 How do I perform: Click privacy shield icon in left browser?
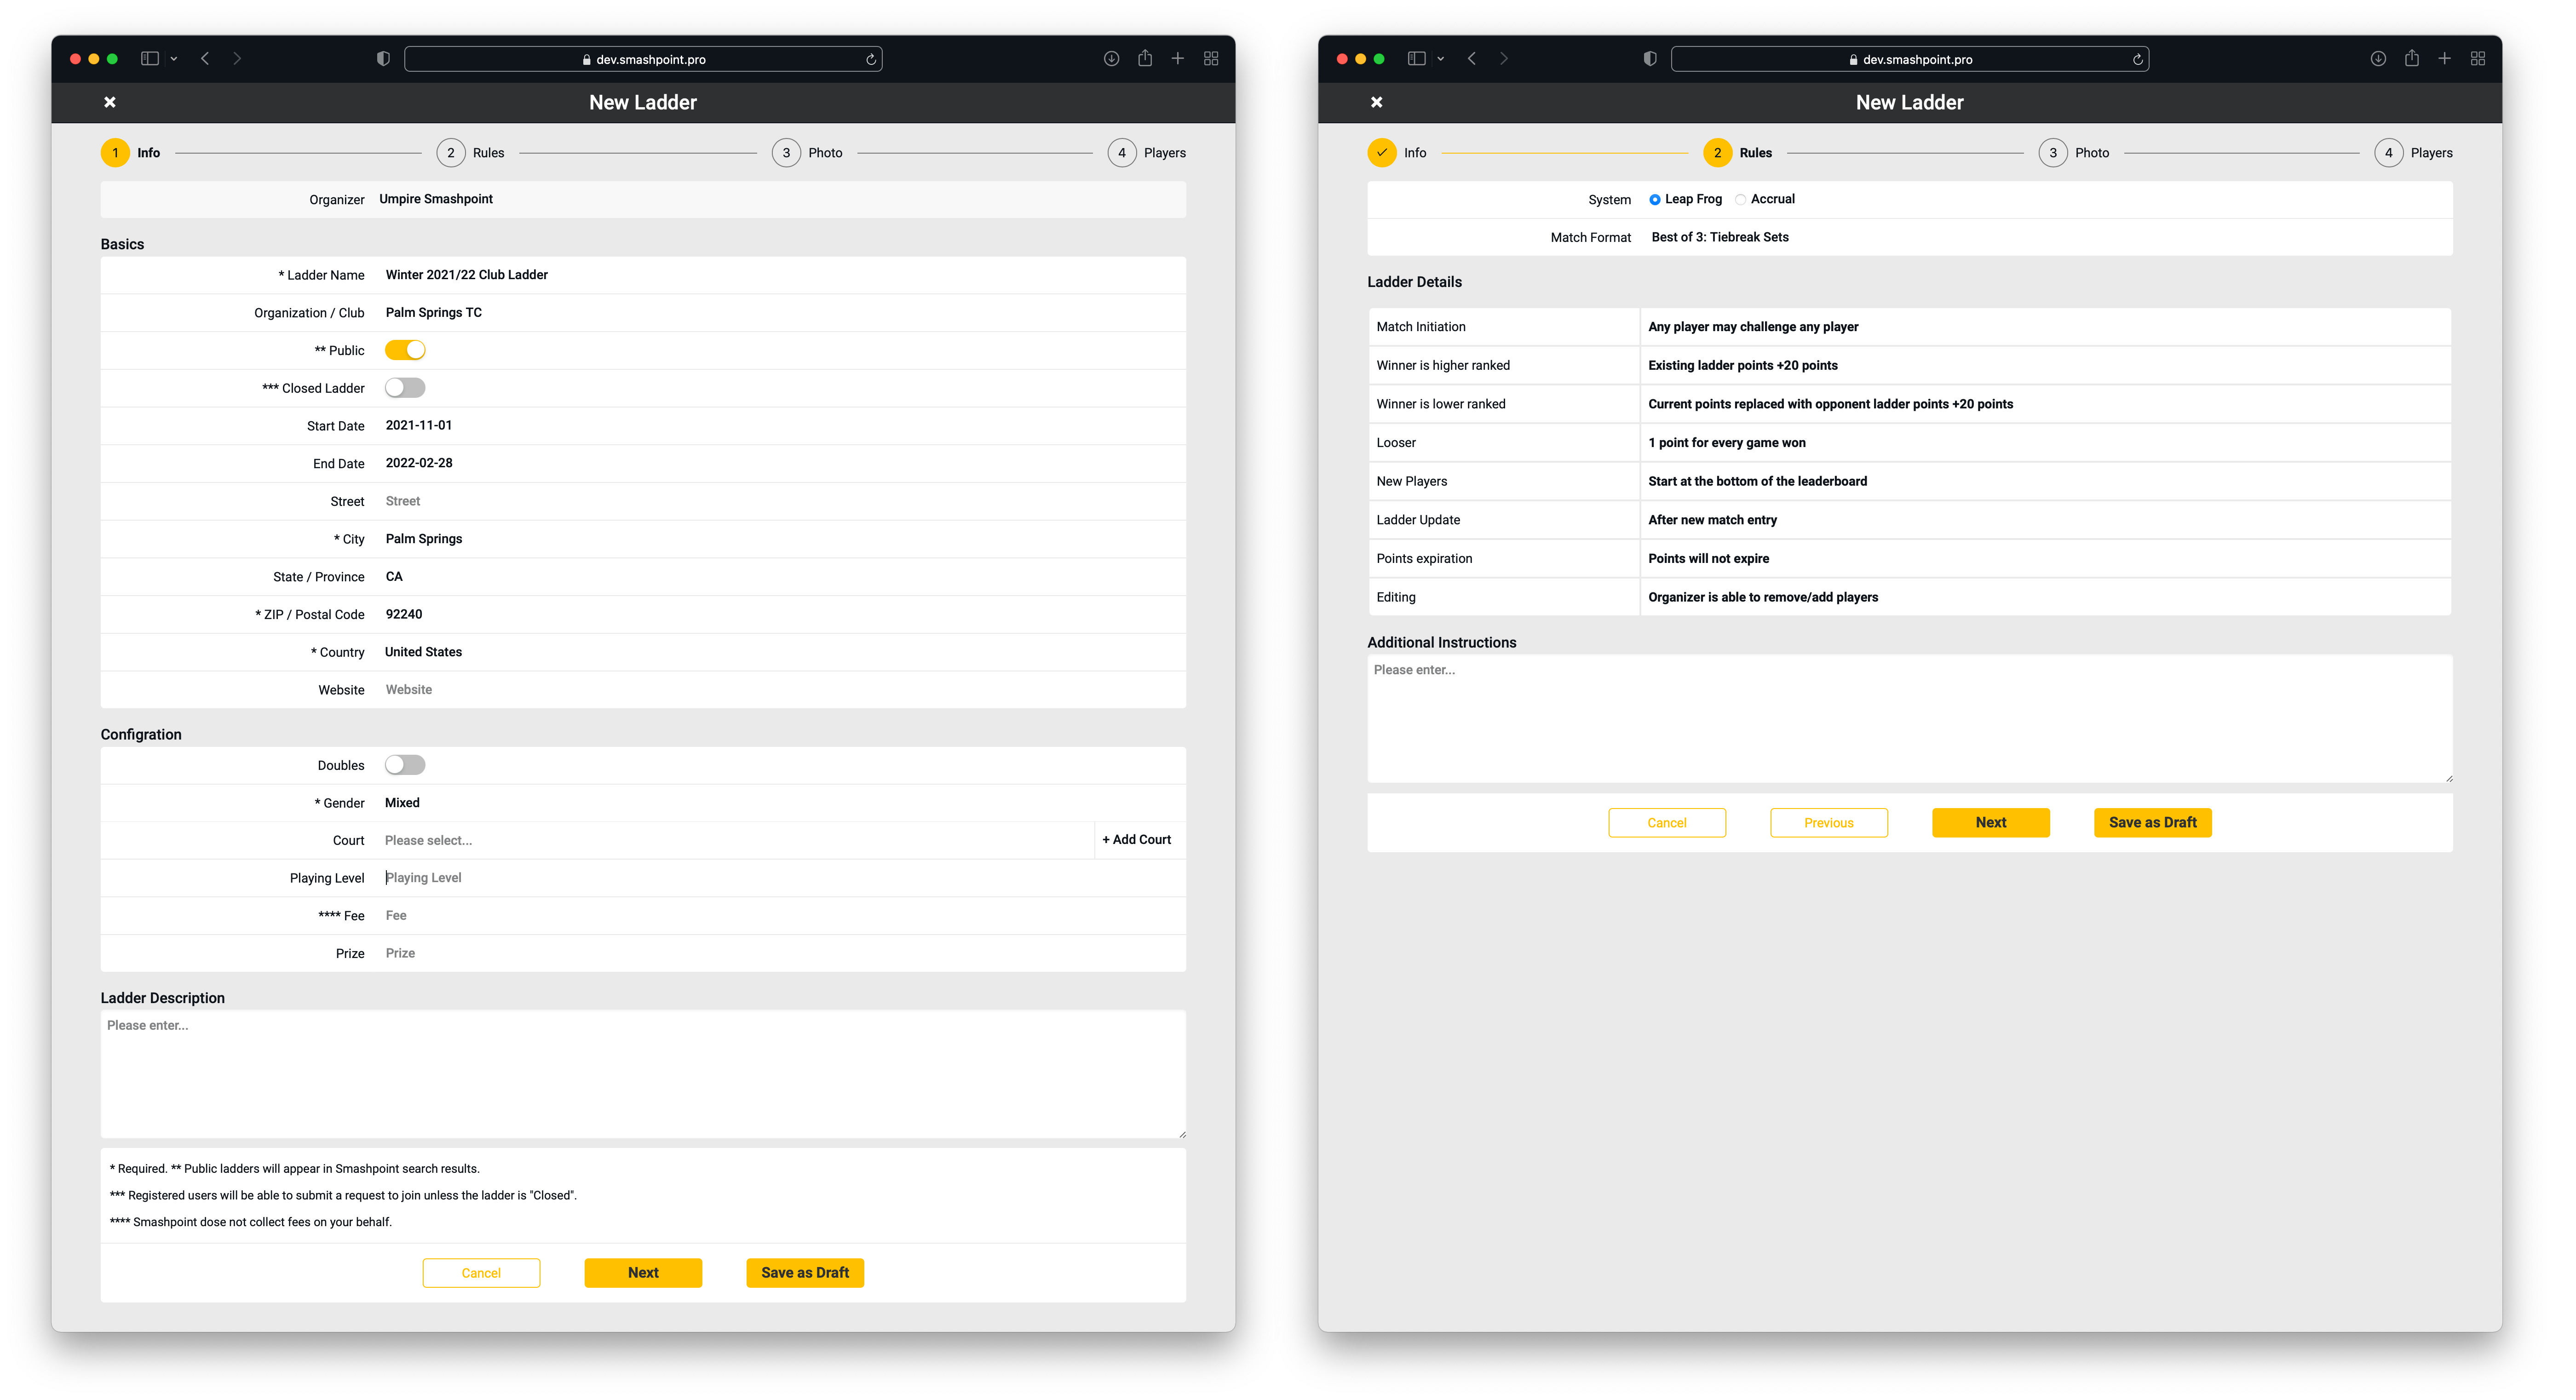click(383, 59)
